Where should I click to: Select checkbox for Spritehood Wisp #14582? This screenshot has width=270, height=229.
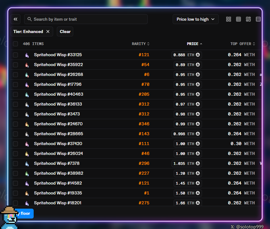pos(15,183)
